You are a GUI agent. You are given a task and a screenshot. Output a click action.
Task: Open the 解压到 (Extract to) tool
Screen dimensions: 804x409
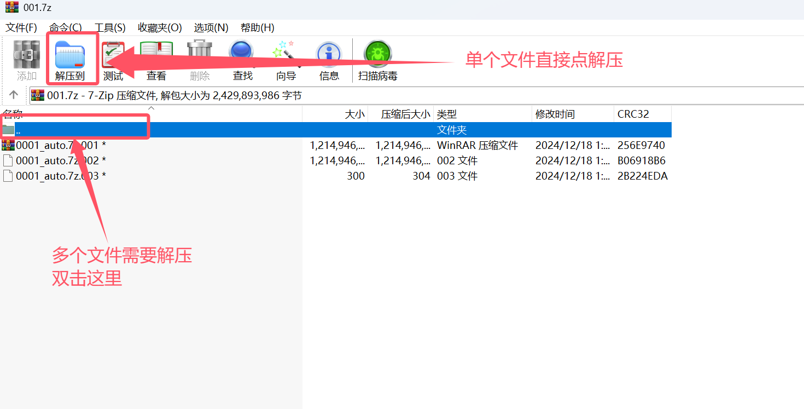[71, 57]
